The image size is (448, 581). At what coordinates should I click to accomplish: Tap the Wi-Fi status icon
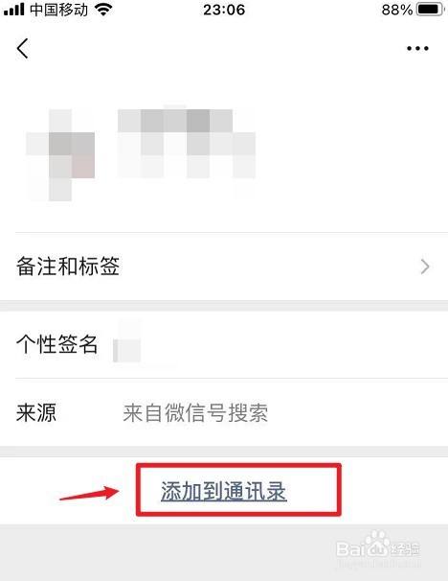click(x=103, y=10)
